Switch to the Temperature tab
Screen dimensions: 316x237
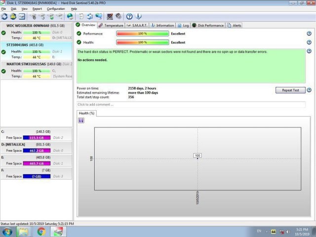pyautogui.click(x=111, y=25)
